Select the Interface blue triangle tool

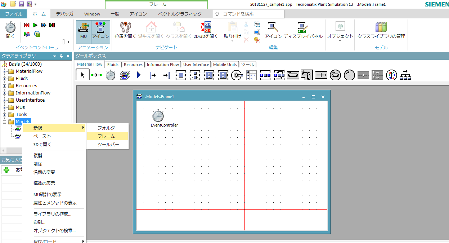point(139,75)
